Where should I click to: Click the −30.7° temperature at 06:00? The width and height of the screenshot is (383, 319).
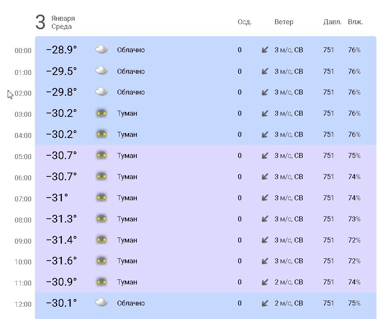click(x=61, y=176)
